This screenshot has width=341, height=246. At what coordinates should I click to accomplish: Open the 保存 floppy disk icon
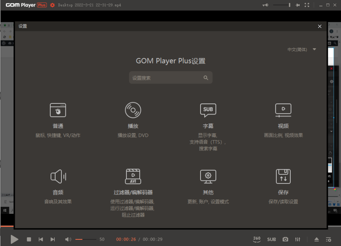click(x=283, y=176)
